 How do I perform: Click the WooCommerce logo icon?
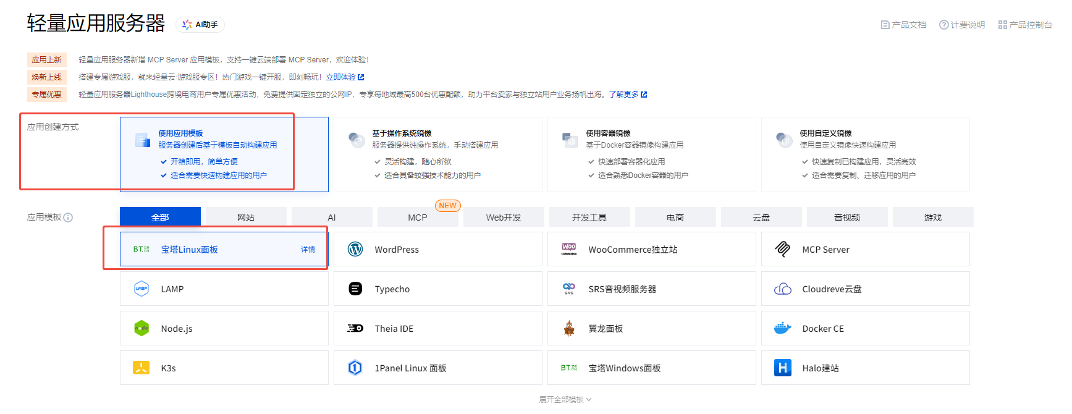569,249
